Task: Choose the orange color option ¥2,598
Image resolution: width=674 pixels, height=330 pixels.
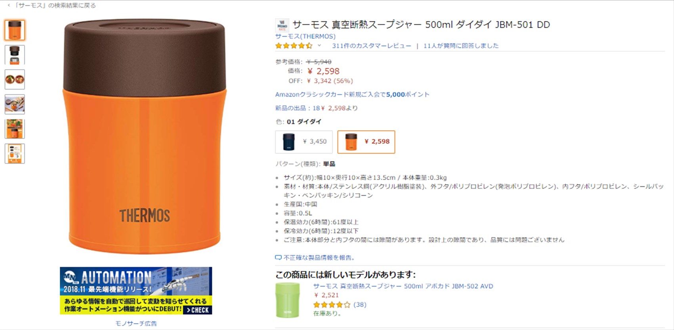Action: (x=366, y=142)
